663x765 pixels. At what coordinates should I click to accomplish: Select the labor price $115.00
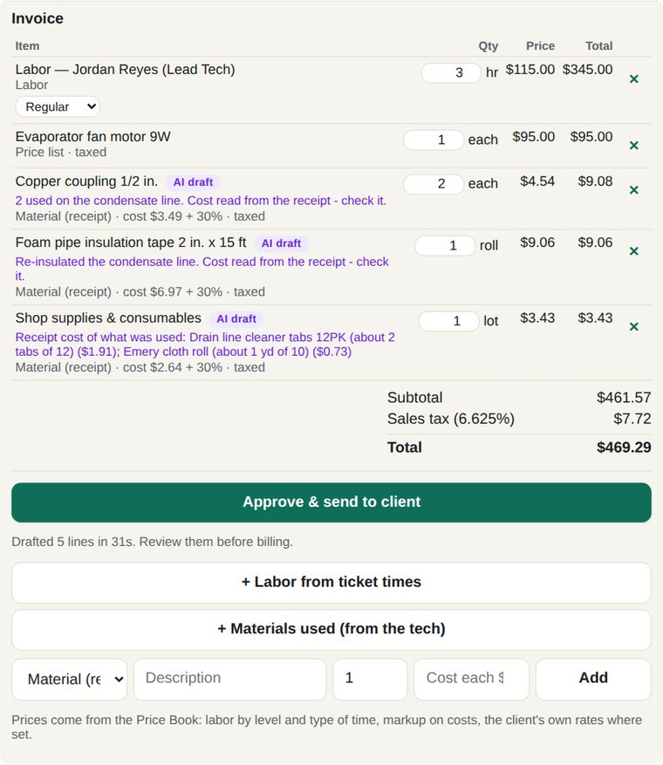[x=530, y=70]
